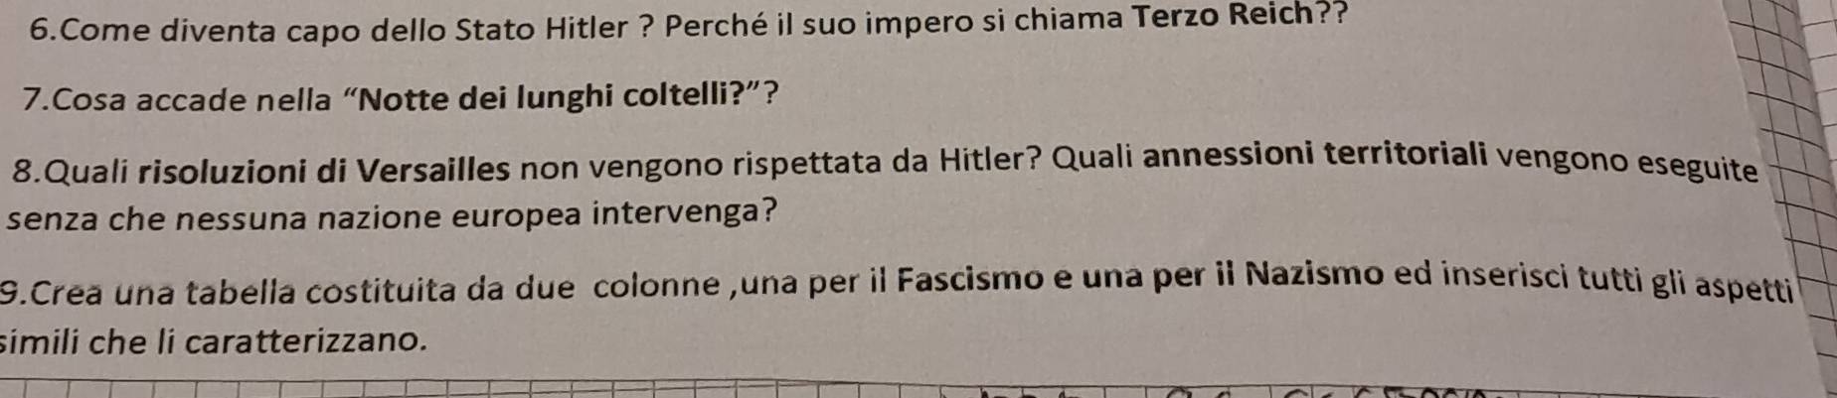This screenshot has height=398, width=1837.
Task: Click the question number 7
Action: [30, 101]
